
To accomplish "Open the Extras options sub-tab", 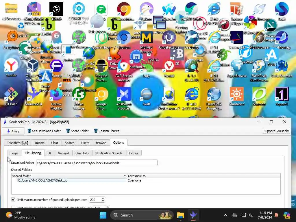I will tap(134, 153).
